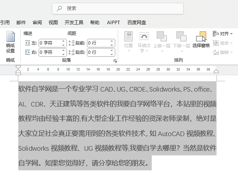Click the 旋转 rotate icon
The image size is (238, 186).
coord(216,52)
